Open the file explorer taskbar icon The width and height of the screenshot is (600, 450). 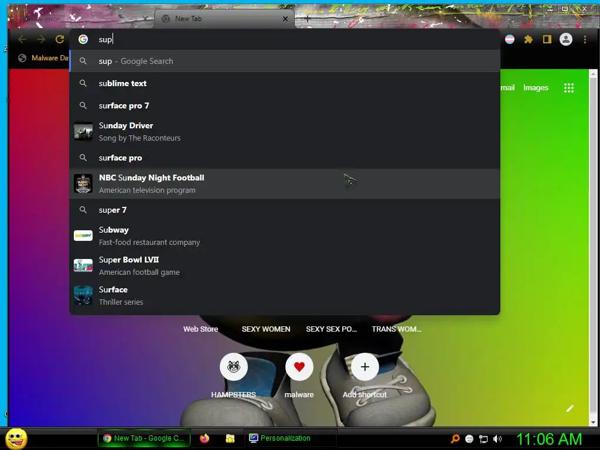click(x=230, y=438)
